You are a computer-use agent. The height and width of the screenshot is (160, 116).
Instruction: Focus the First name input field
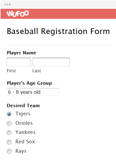[19, 62]
